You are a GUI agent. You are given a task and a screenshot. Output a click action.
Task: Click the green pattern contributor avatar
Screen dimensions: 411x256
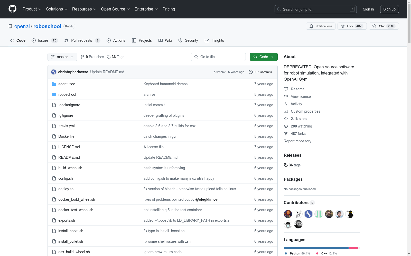319,214
